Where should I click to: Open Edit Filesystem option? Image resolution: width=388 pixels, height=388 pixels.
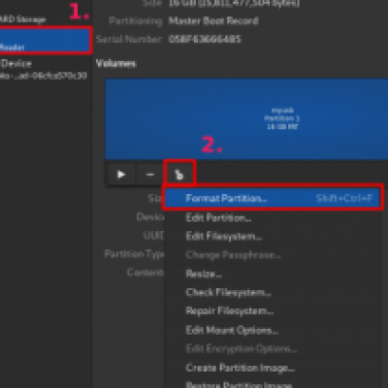click(x=224, y=237)
